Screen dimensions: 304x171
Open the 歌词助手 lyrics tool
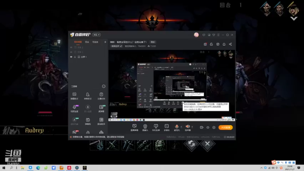(x=101, y=121)
